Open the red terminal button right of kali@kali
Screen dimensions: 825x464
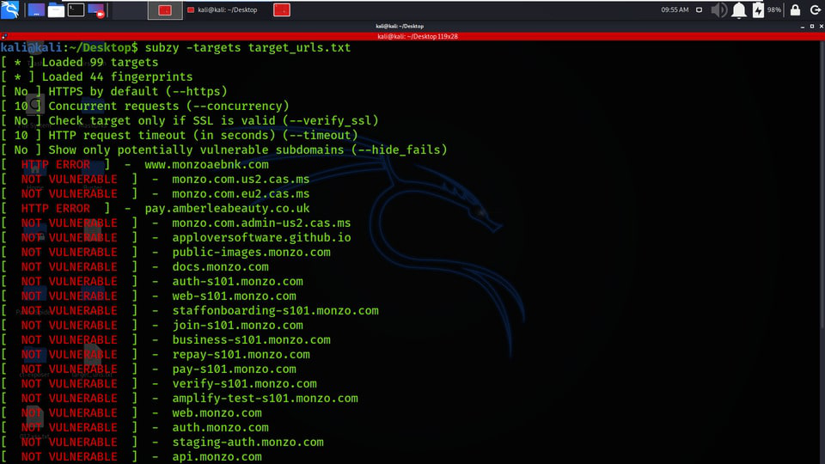tap(282, 10)
